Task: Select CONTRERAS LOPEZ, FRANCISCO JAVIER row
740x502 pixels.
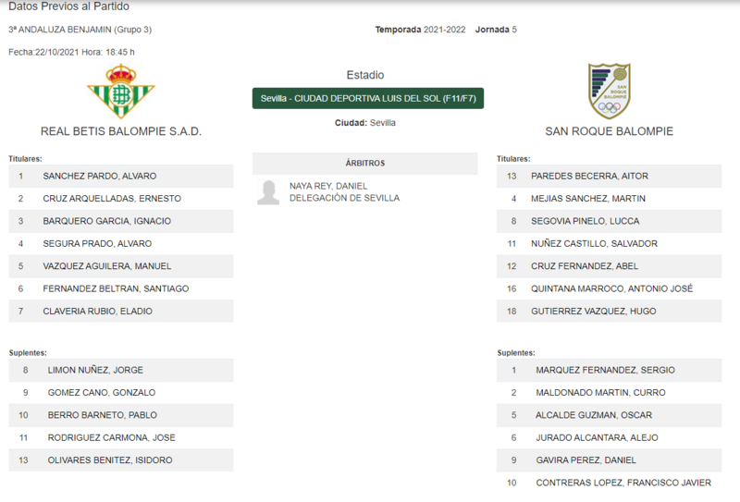Action: coord(609,483)
